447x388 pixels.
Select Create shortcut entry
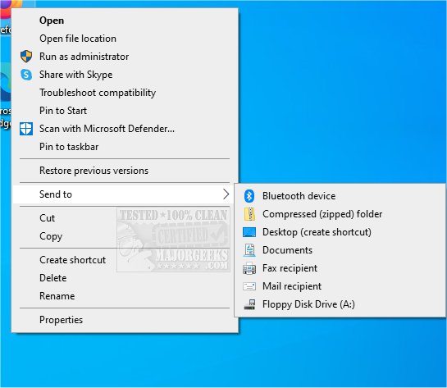tap(72, 260)
